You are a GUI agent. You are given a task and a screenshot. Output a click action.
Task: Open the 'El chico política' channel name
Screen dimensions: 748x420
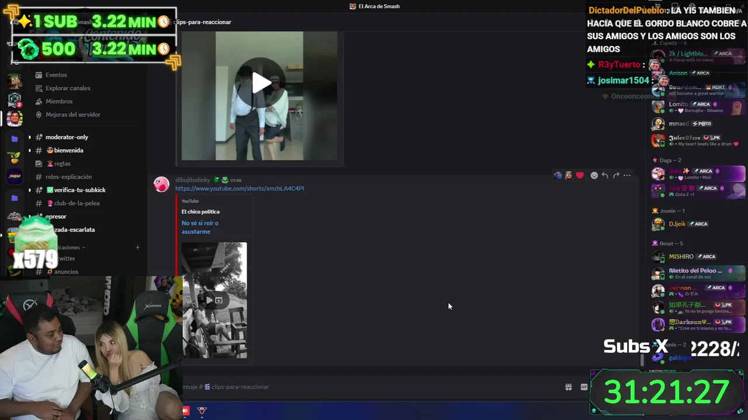[200, 212]
